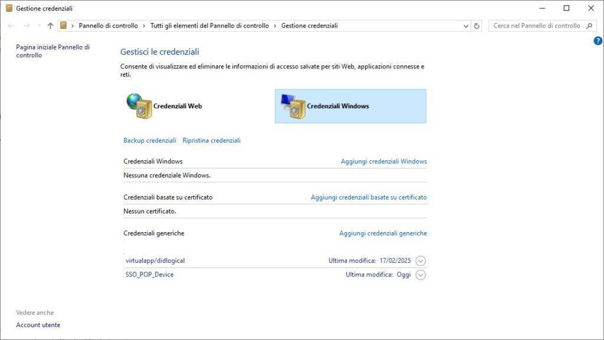Select Tutti gli elementi del Pannello di controllo
Viewport: 604px width, 340px height.
pyautogui.click(x=209, y=25)
